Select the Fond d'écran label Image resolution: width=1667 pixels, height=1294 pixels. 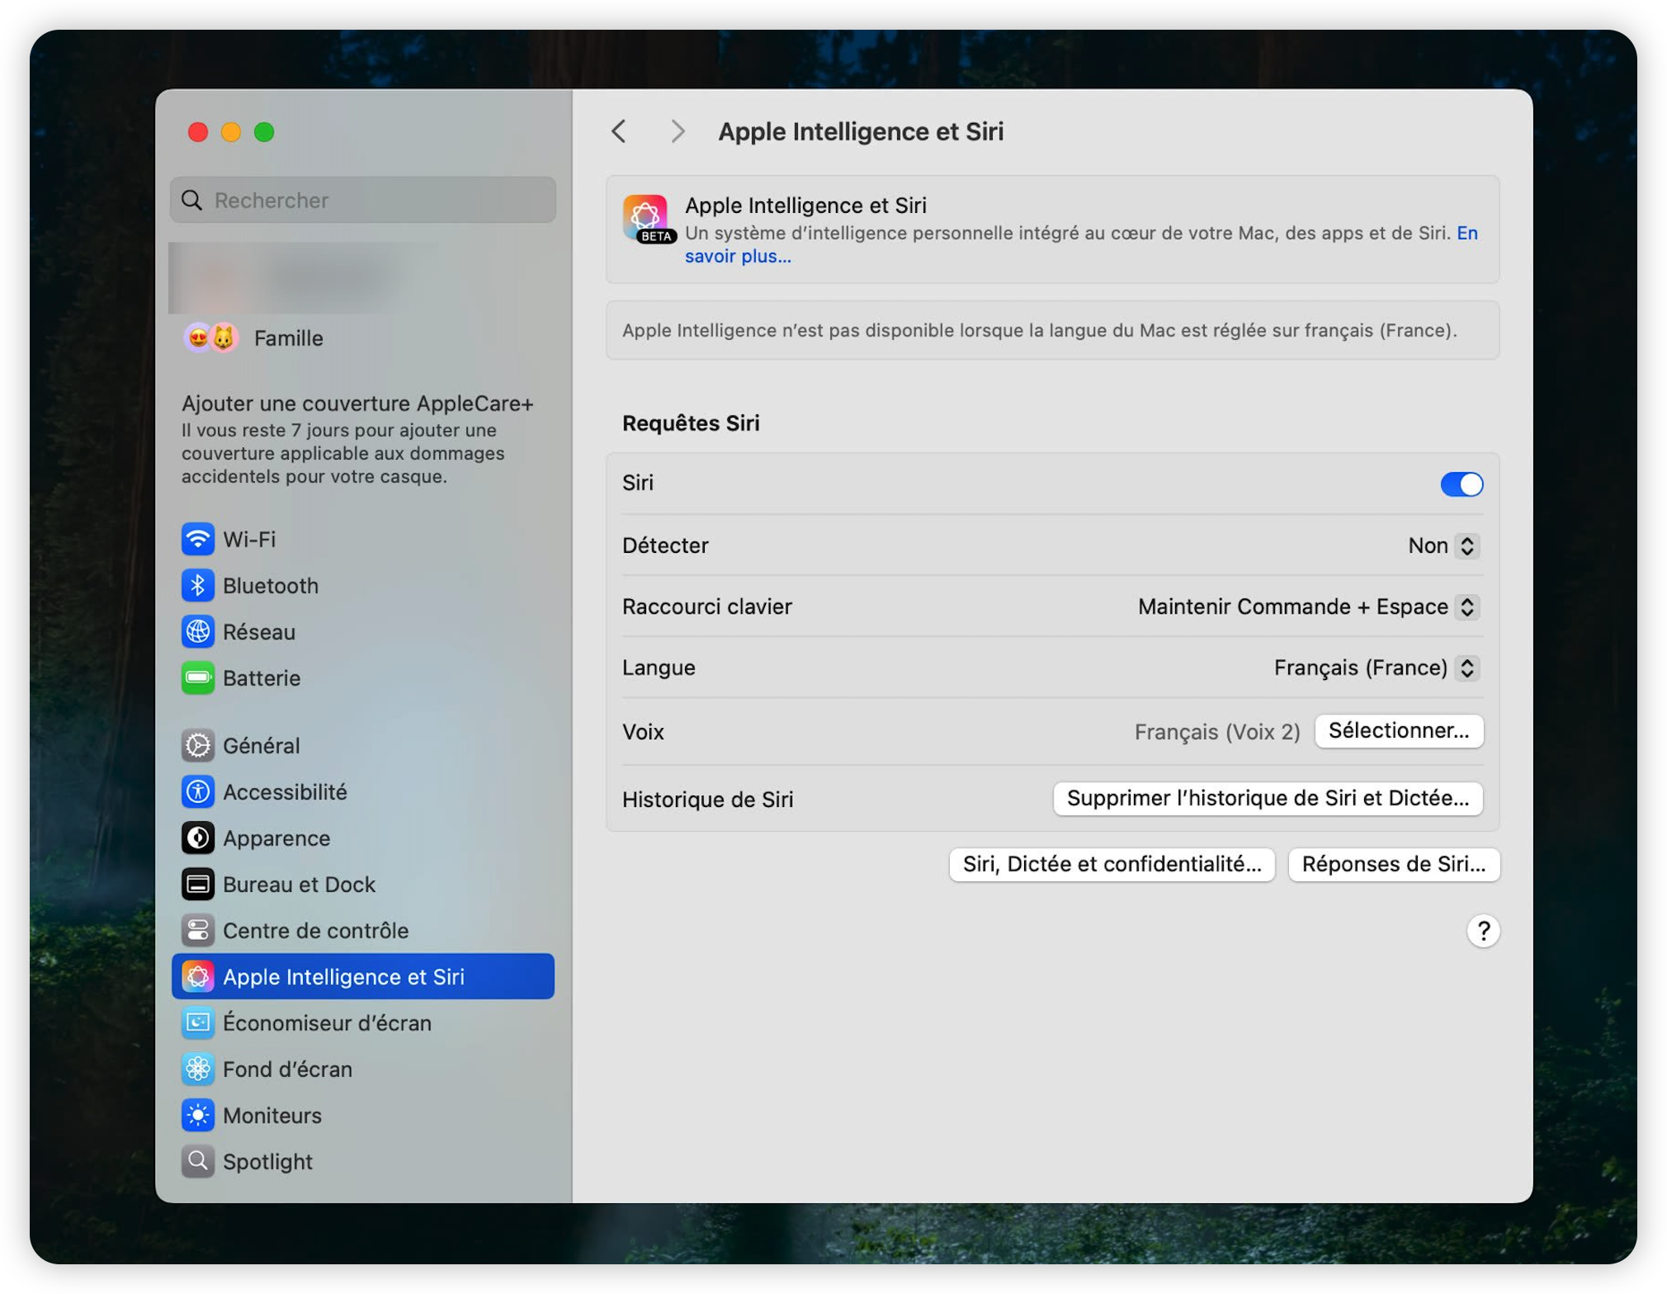pyautogui.click(x=287, y=1070)
